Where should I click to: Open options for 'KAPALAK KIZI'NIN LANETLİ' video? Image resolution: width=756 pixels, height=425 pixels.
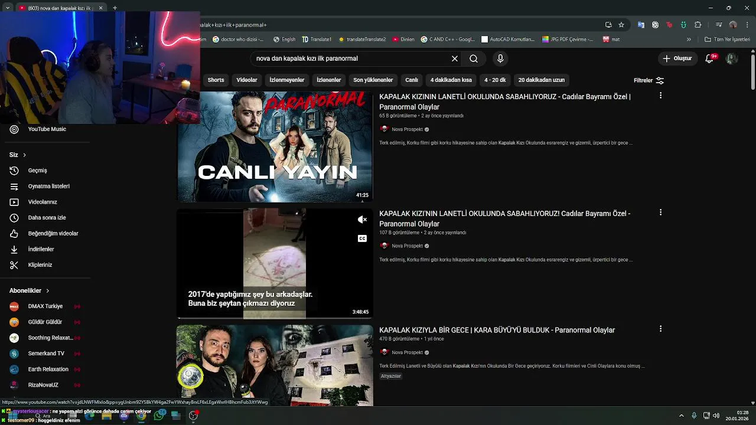[660, 212]
